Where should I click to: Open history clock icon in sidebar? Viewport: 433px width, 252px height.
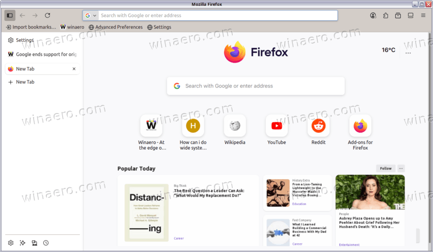pos(46,243)
